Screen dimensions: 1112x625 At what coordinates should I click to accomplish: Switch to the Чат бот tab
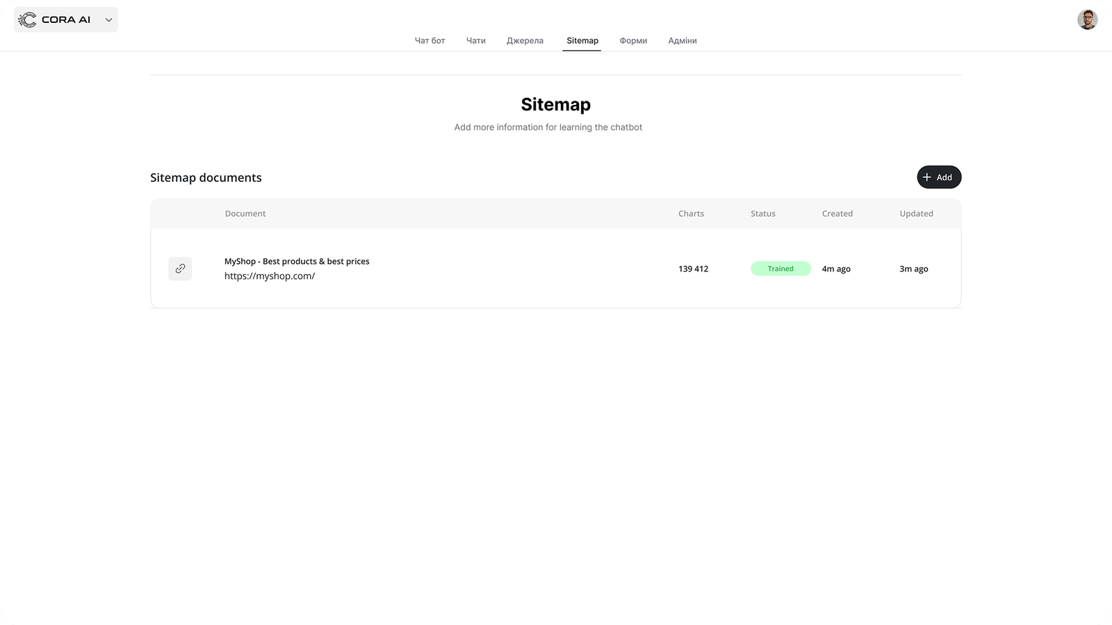430,41
